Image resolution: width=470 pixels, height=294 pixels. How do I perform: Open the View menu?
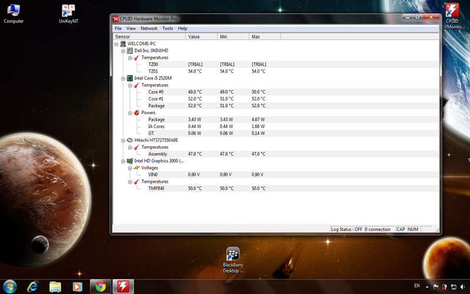click(131, 28)
